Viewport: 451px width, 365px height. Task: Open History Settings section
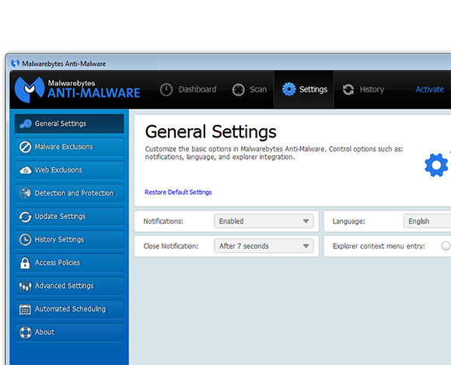click(x=69, y=239)
